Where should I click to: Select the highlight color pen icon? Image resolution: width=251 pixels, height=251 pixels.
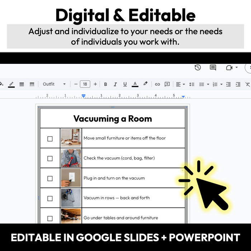145,84
